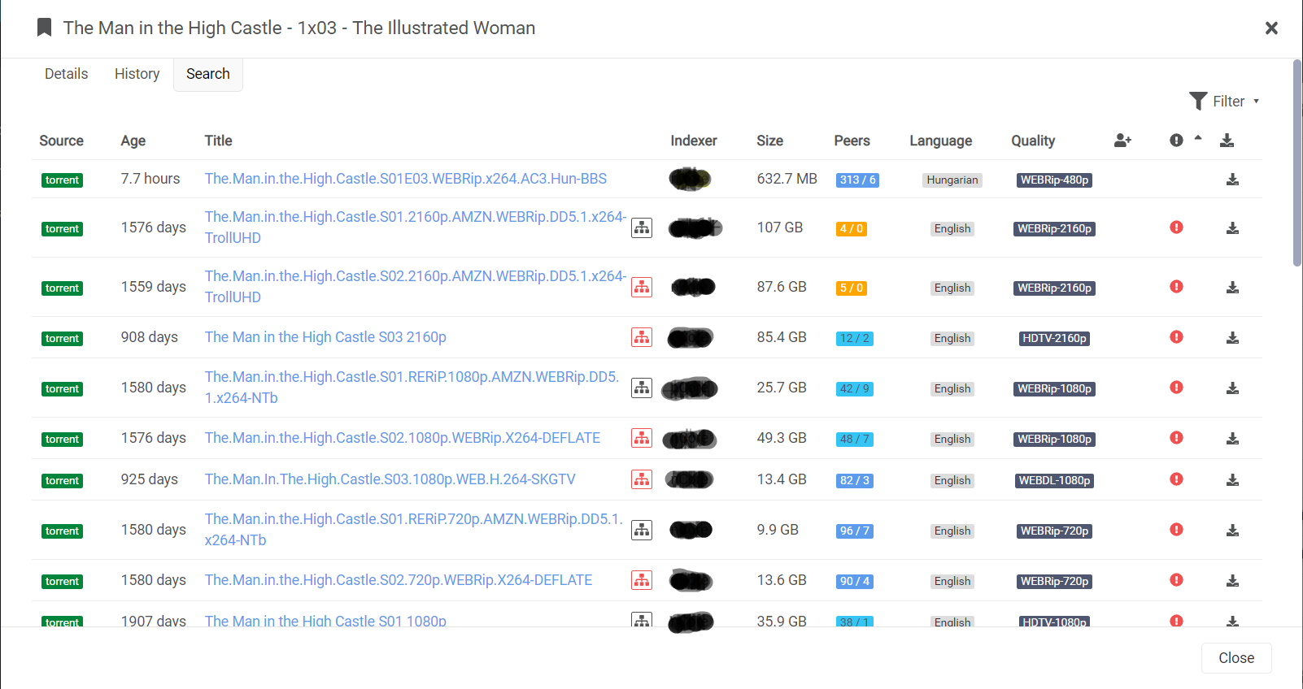Image resolution: width=1303 pixels, height=689 pixels.
Task: Click season pack icon for S02 1080p DEFLATE
Action: pyautogui.click(x=642, y=439)
